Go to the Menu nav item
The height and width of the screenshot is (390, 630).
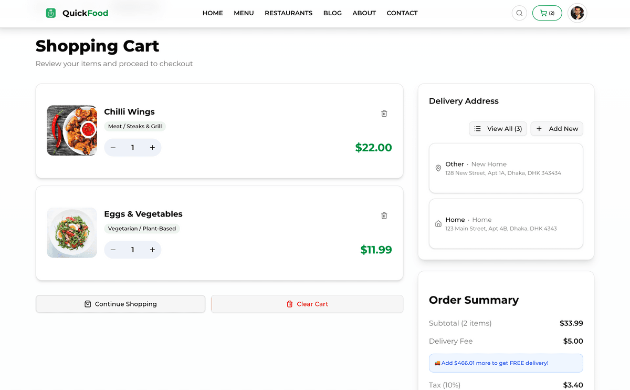(244, 13)
